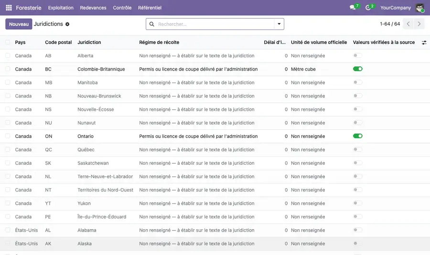Open the optional columns adjust icon
This screenshot has height=255, width=430.
click(424, 42)
